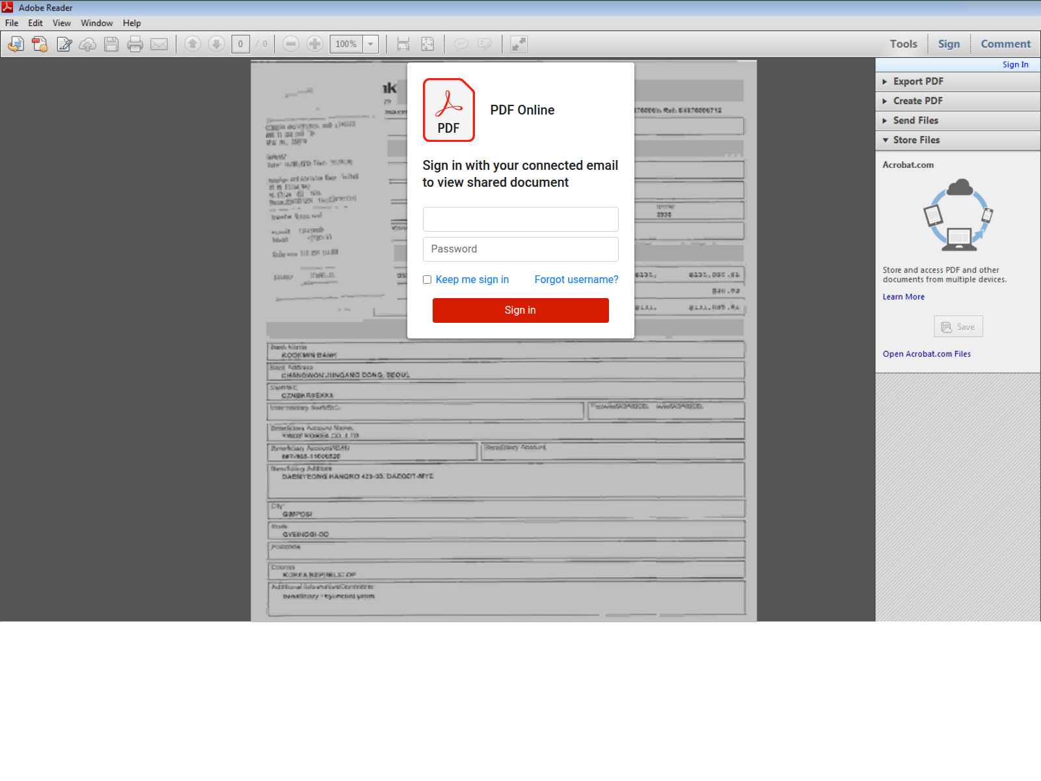
Task: Click the email envelope toolbar icon
Action: tap(159, 44)
